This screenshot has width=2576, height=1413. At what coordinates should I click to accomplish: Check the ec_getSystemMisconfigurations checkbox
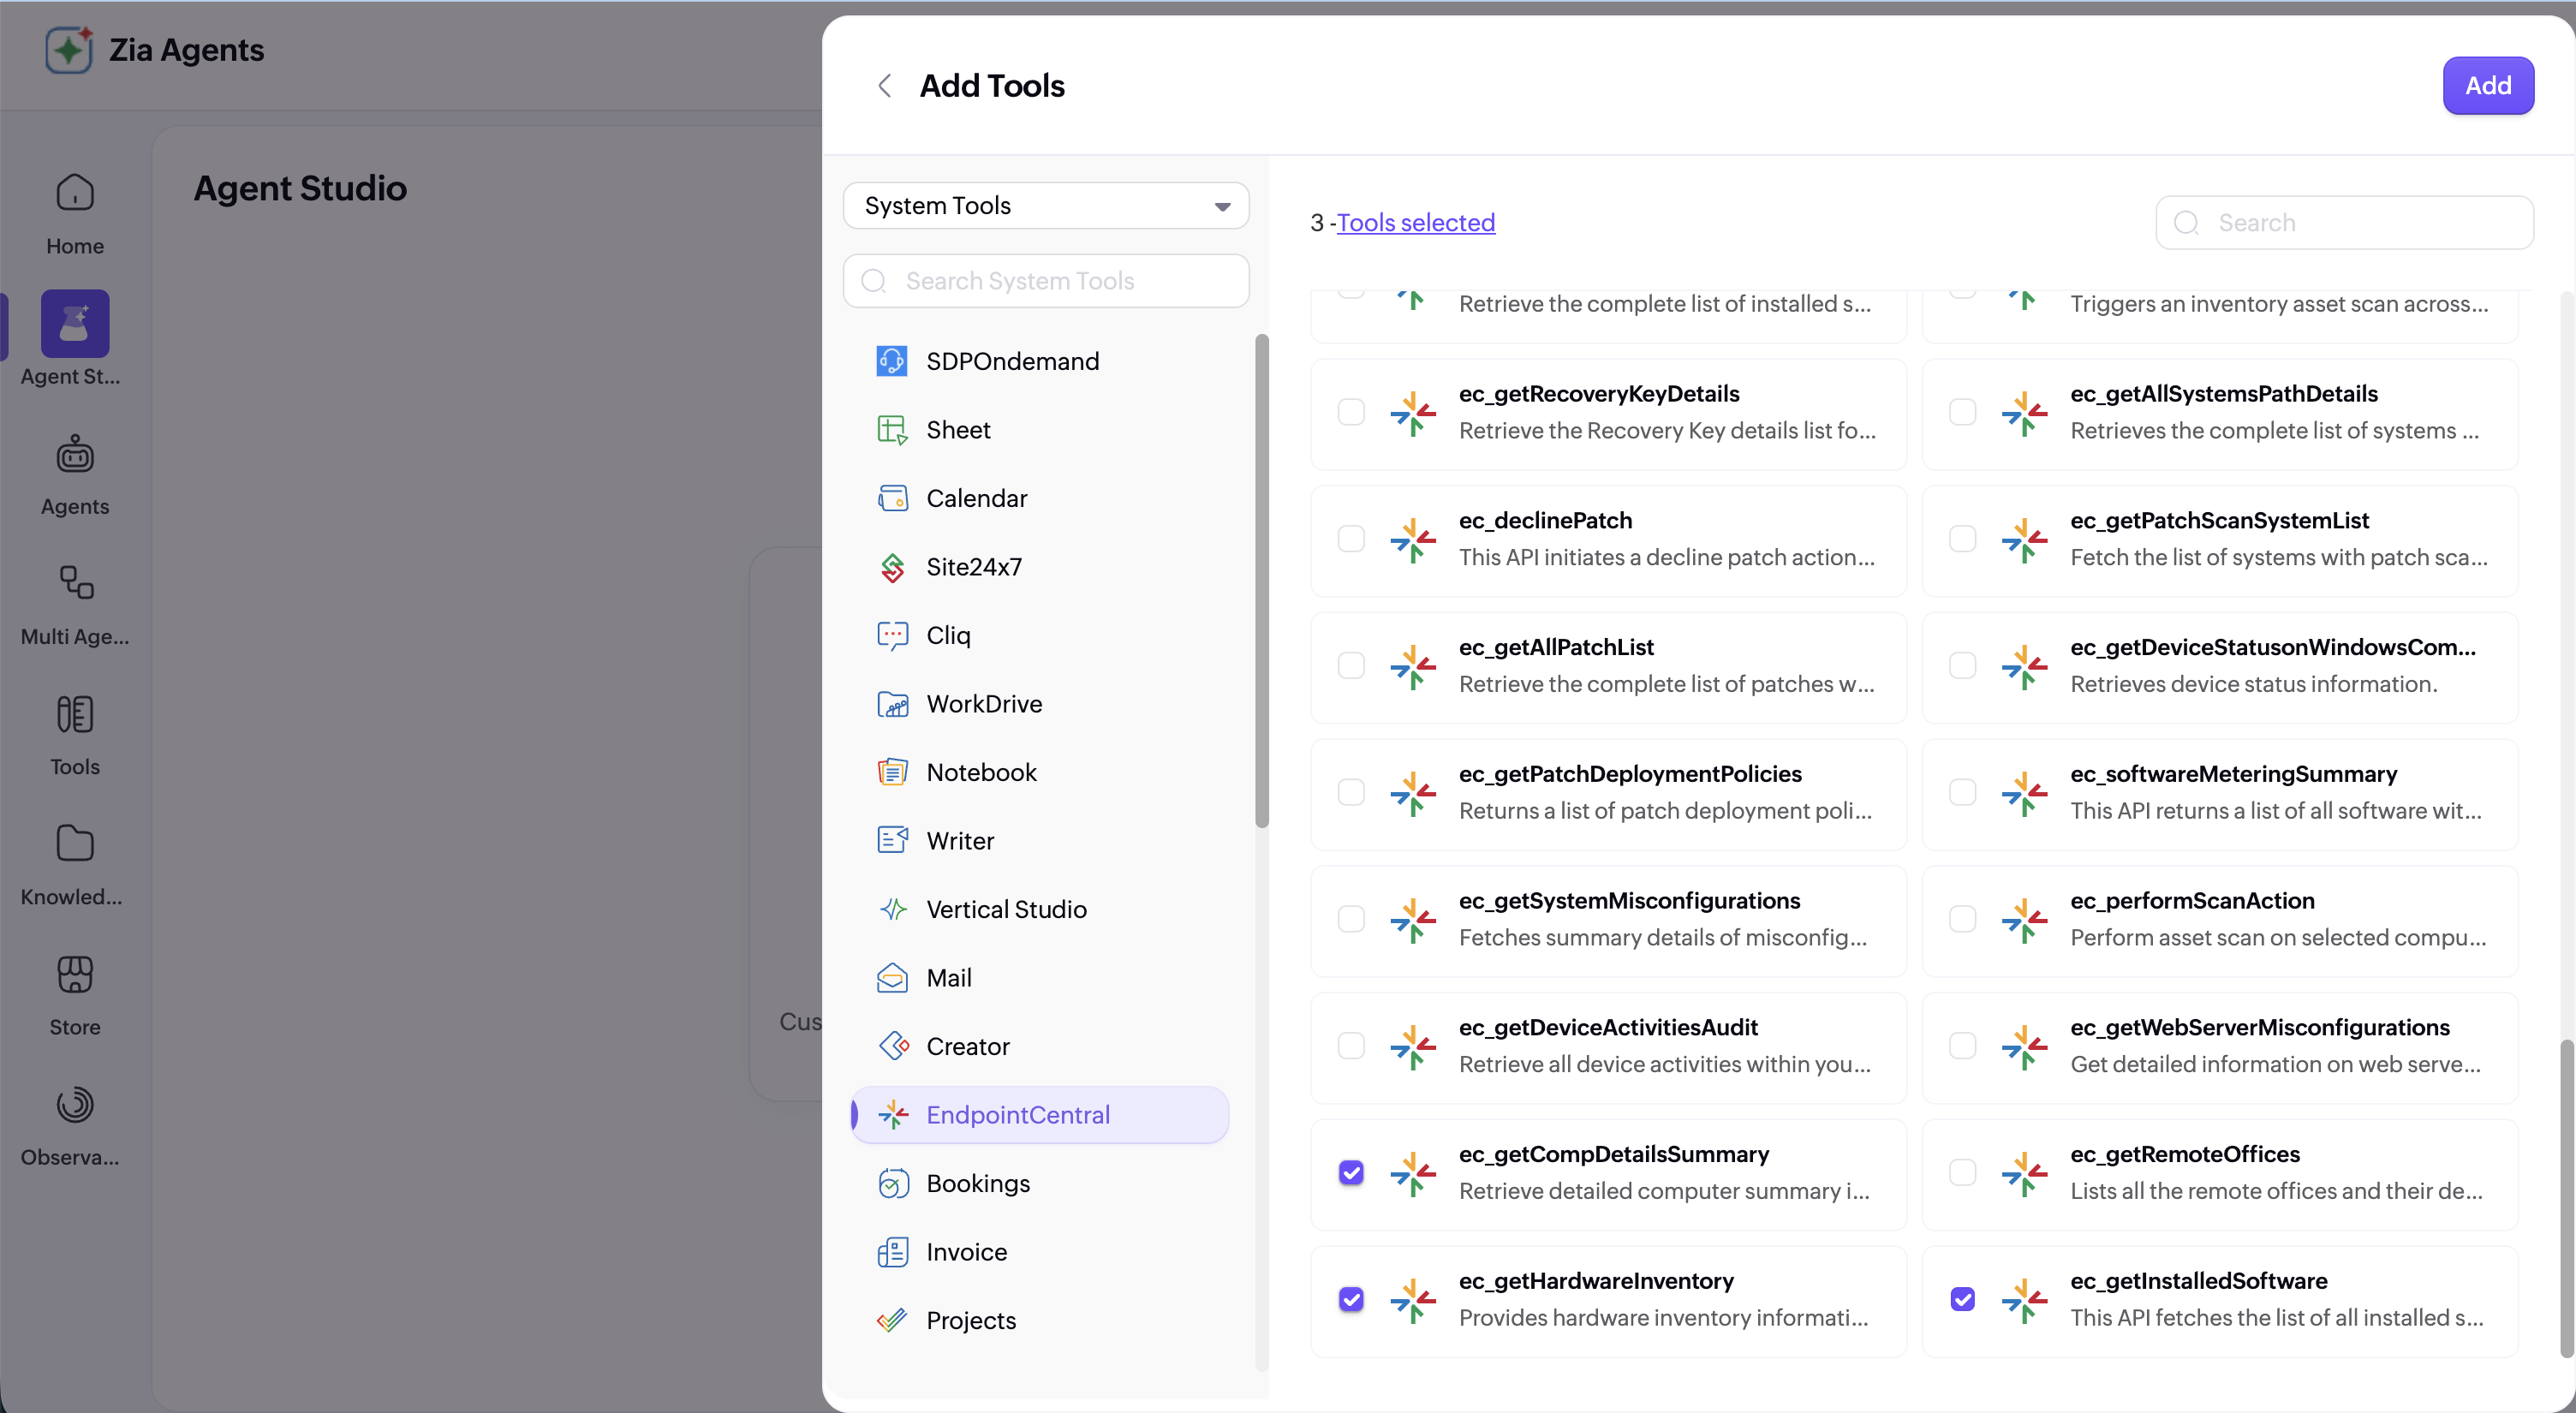pos(1351,919)
